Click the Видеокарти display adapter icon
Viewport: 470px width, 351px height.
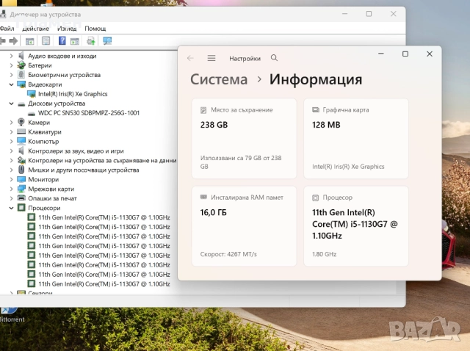click(21, 84)
